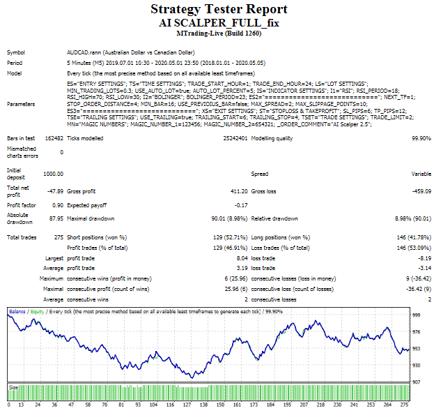This screenshot has height=411, width=434.
Task: Click the Profit factor value 0.90
Action: point(58,205)
